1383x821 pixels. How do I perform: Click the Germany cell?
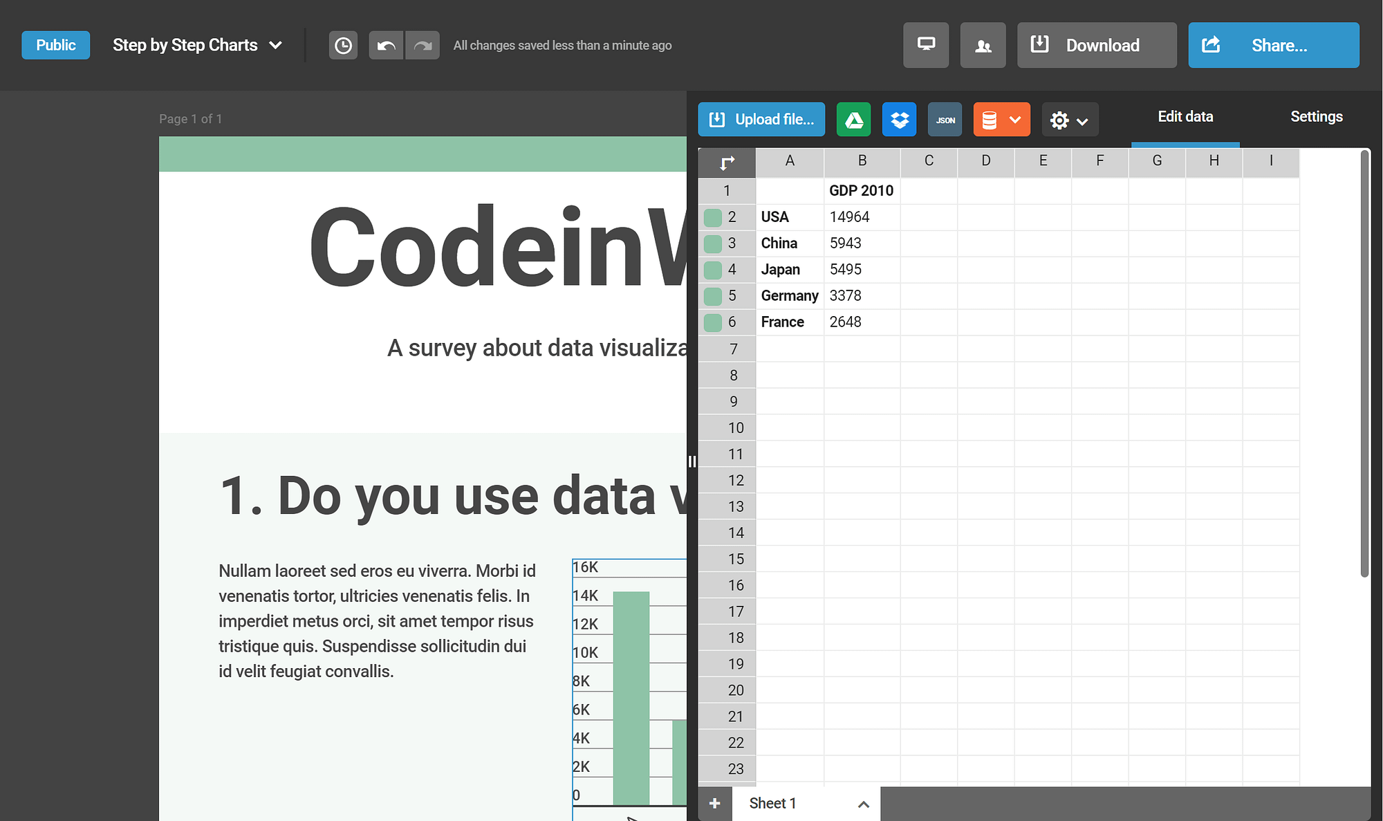790,296
